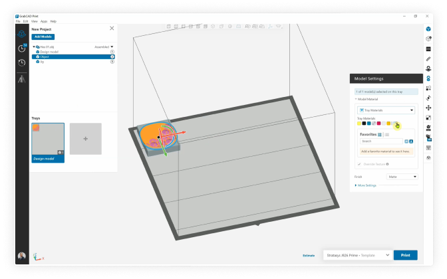
Task: Click the Add Models button
Action: [44, 37]
